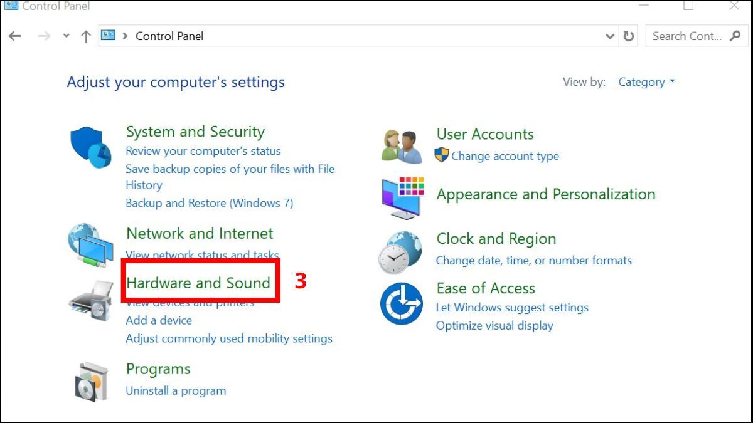Image resolution: width=753 pixels, height=423 pixels.
Task: Go up one level with up arrow
Action: click(86, 36)
